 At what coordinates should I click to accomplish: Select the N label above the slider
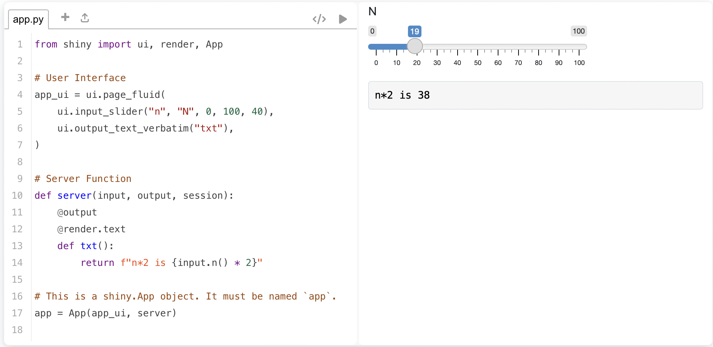coord(372,11)
